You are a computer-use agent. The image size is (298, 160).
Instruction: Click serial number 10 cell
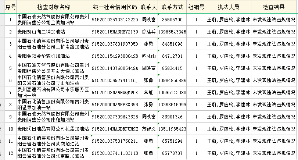pos(10,129)
